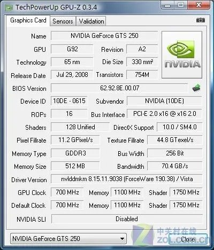Select the Graphics Card tab
This screenshot has width=214, height=250.
[28, 20]
